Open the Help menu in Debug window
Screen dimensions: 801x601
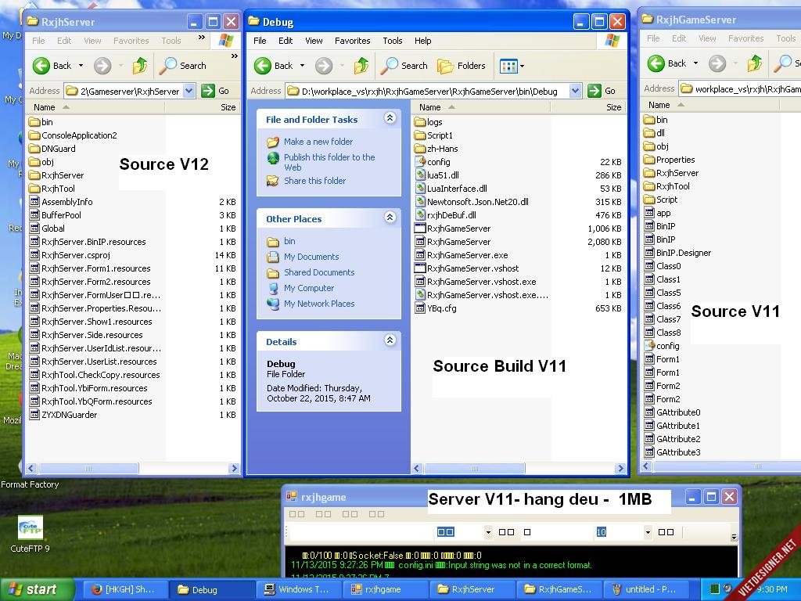[422, 41]
